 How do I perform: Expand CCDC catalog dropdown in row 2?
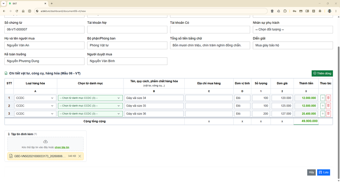pos(90,106)
